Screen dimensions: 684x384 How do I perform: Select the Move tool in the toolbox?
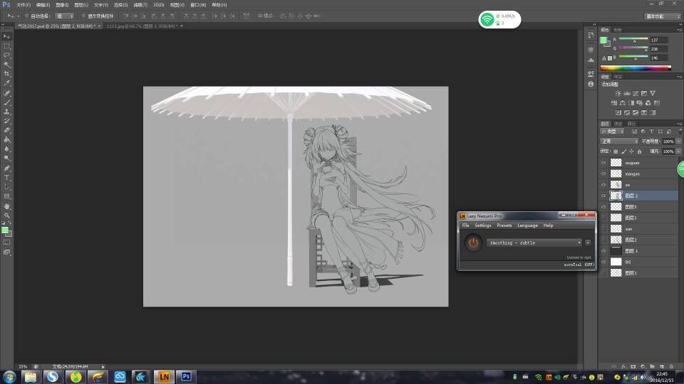click(x=6, y=36)
